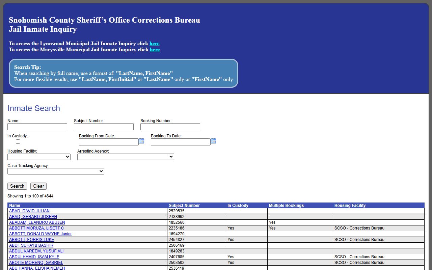Select subject number 2503502 cell

[197, 263]
